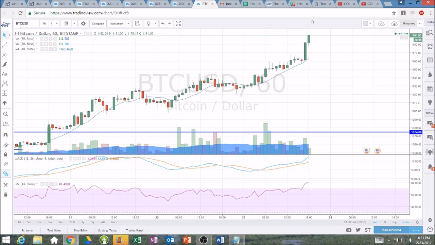Open the arrow up marker tool
This screenshot has width=435, height=245.
(5, 103)
